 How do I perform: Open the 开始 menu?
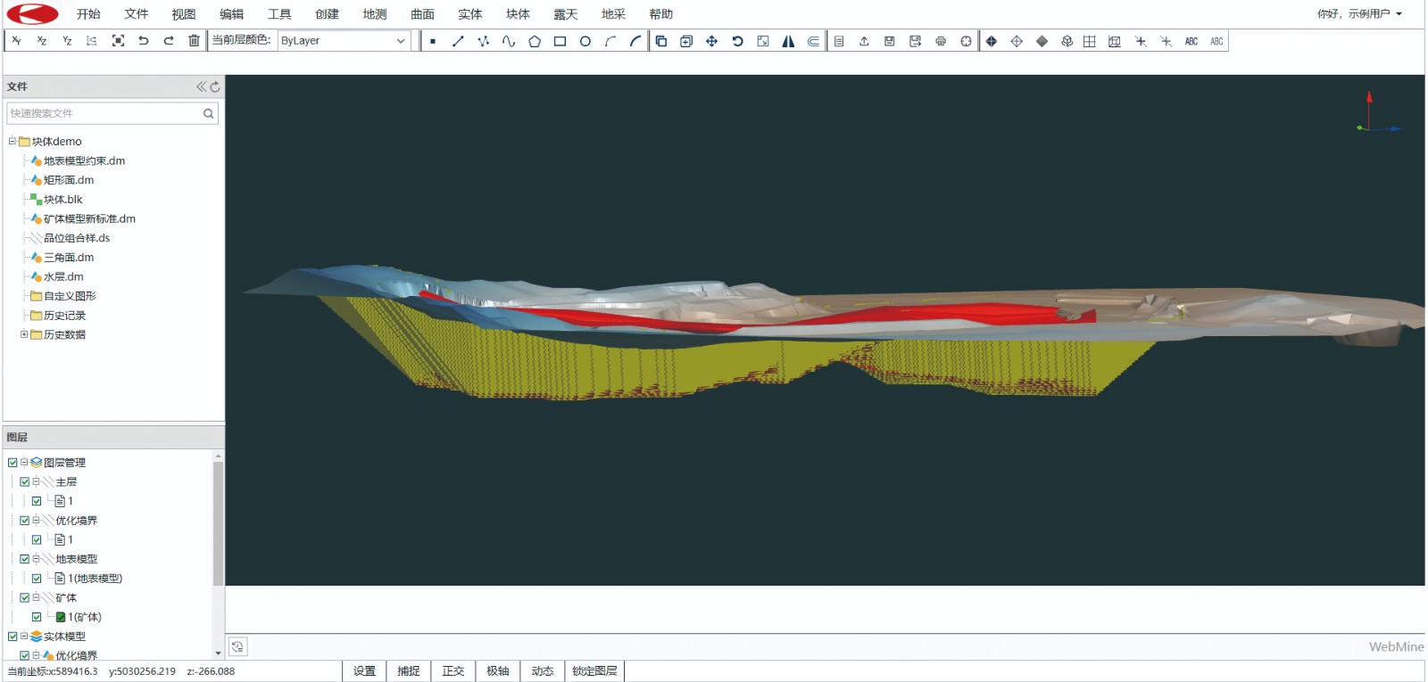[x=88, y=14]
